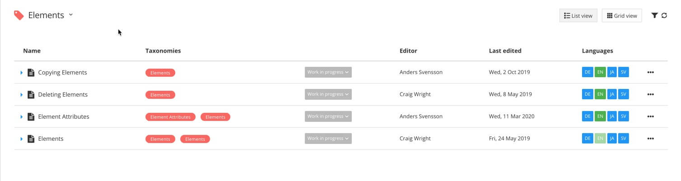
Task: Switch to List view
Action: (578, 15)
